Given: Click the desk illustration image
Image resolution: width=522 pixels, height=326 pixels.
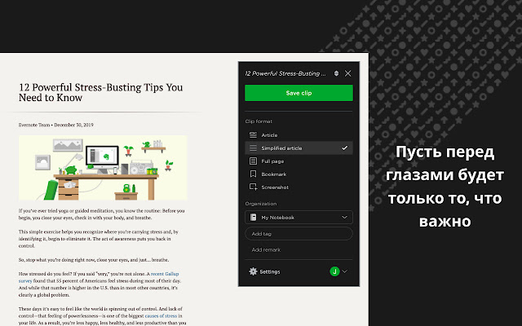Looking at the screenshot, I should (103, 168).
